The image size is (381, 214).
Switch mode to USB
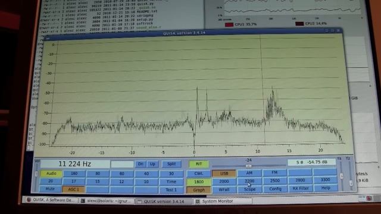(x=224, y=173)
